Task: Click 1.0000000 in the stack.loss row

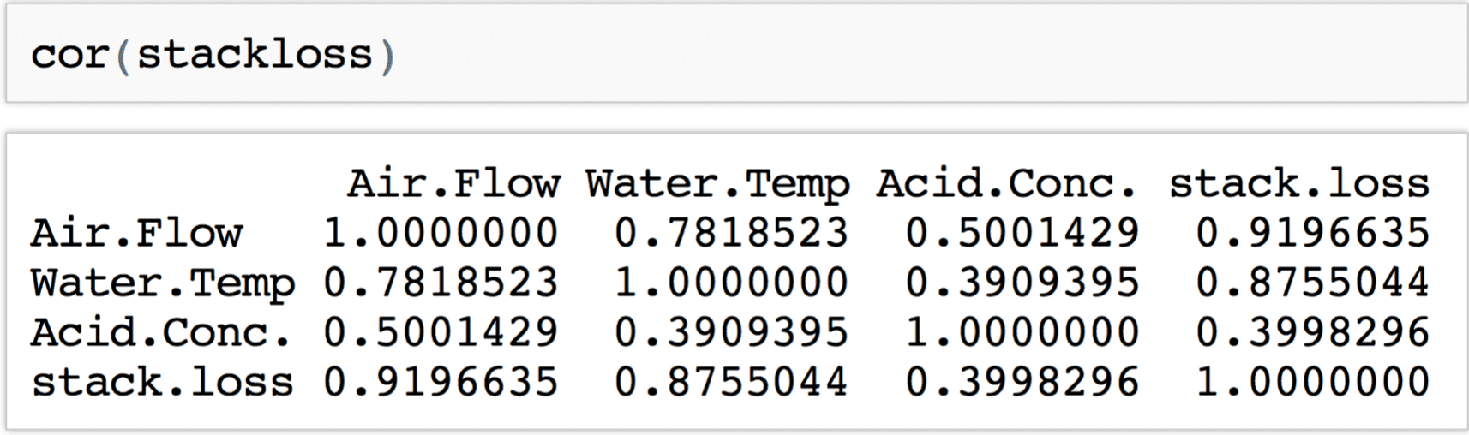Action: point(1312,382)
